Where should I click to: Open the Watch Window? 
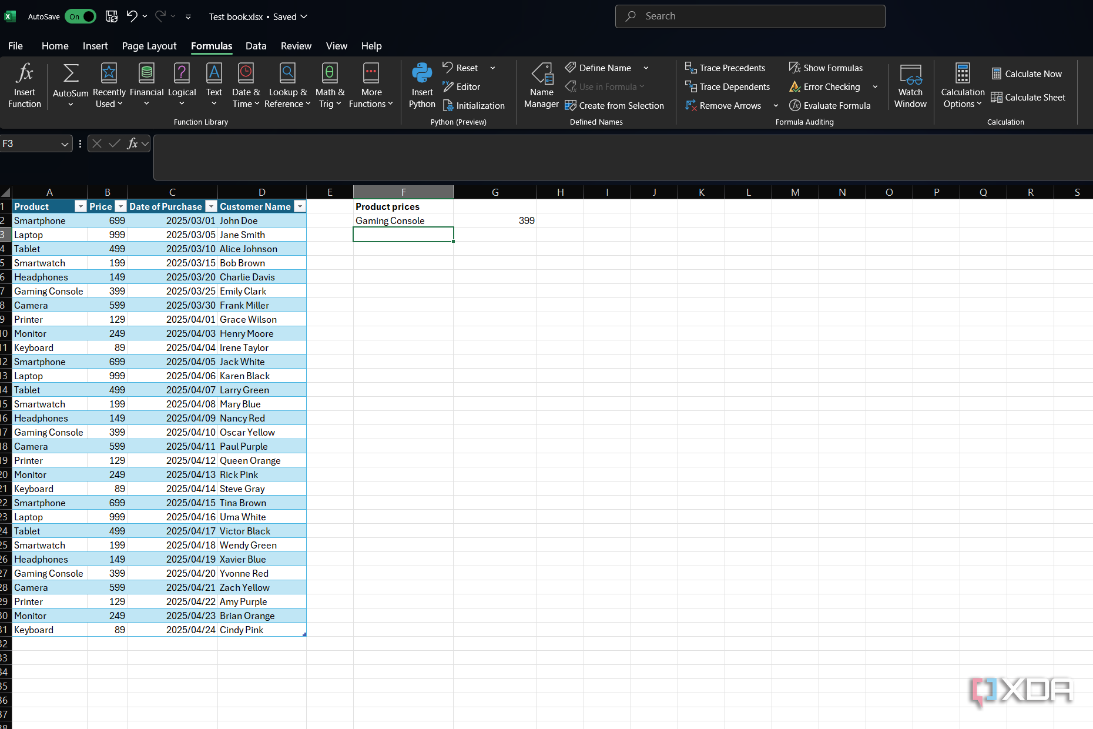tap(910, 86)
